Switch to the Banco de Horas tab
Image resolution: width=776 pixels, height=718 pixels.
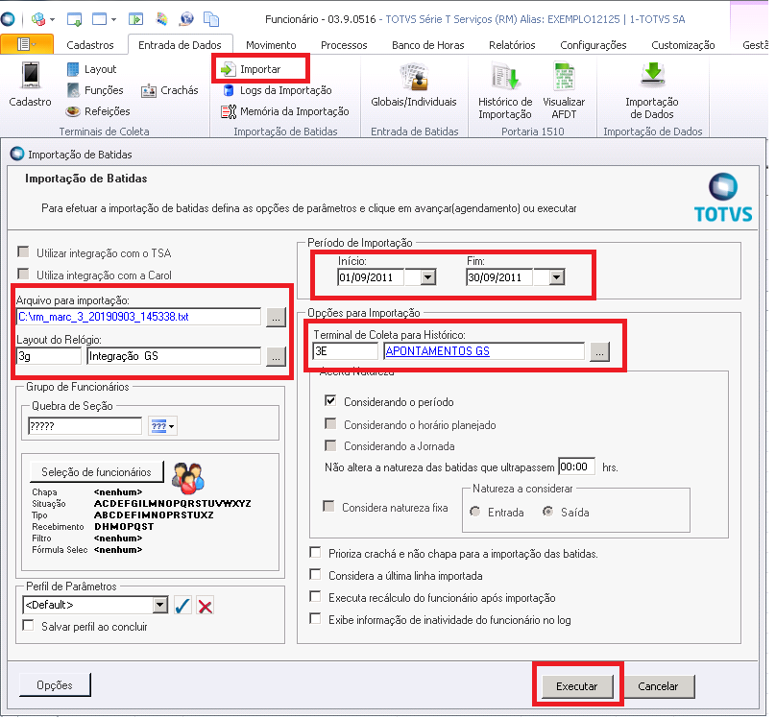pos(428,45)
